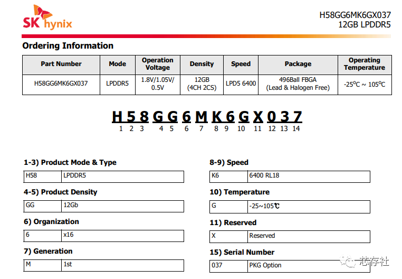Click the '12GB LPDDR5' header text
402x279 pixels.
pyautogui.click(x=365, y=25)
